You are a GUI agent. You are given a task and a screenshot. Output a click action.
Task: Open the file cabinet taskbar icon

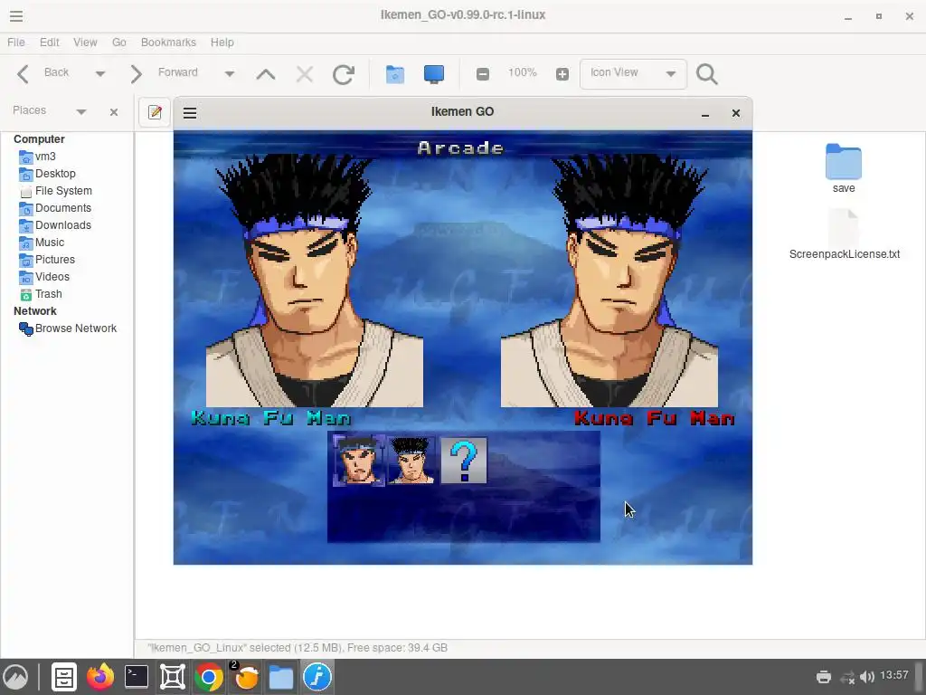(x=64, y=677)
